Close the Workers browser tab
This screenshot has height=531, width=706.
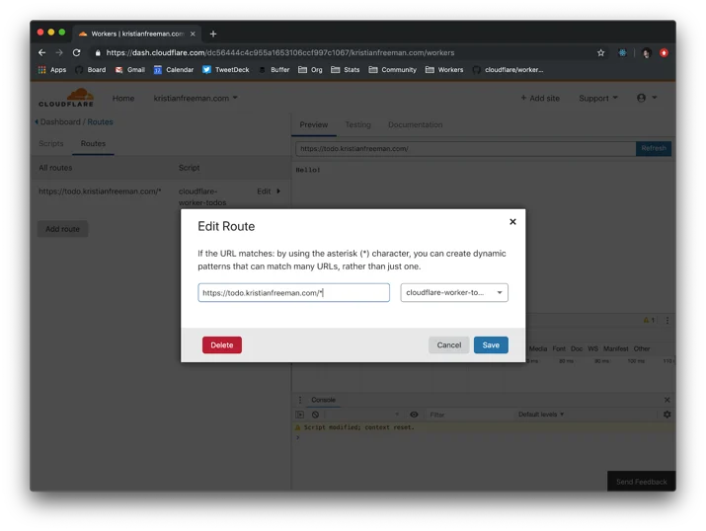pyautogui.click(x=193, y=34)
